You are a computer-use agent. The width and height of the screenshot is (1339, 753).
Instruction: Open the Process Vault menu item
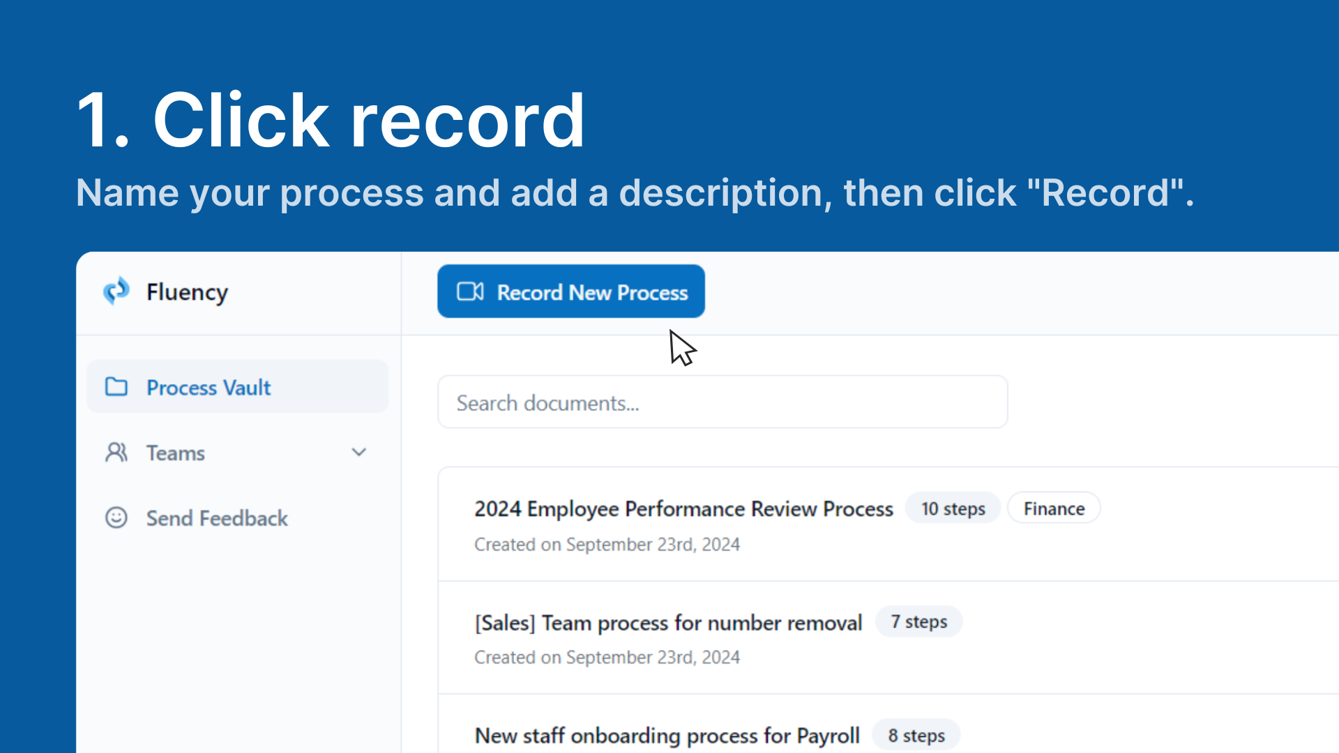pyautogui.click(x=209, y=388)
